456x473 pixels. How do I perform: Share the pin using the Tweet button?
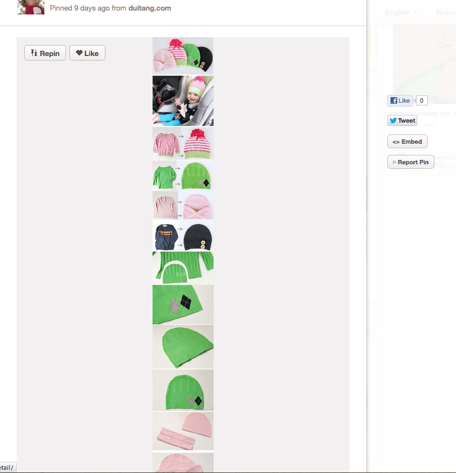tap(402, 120)
